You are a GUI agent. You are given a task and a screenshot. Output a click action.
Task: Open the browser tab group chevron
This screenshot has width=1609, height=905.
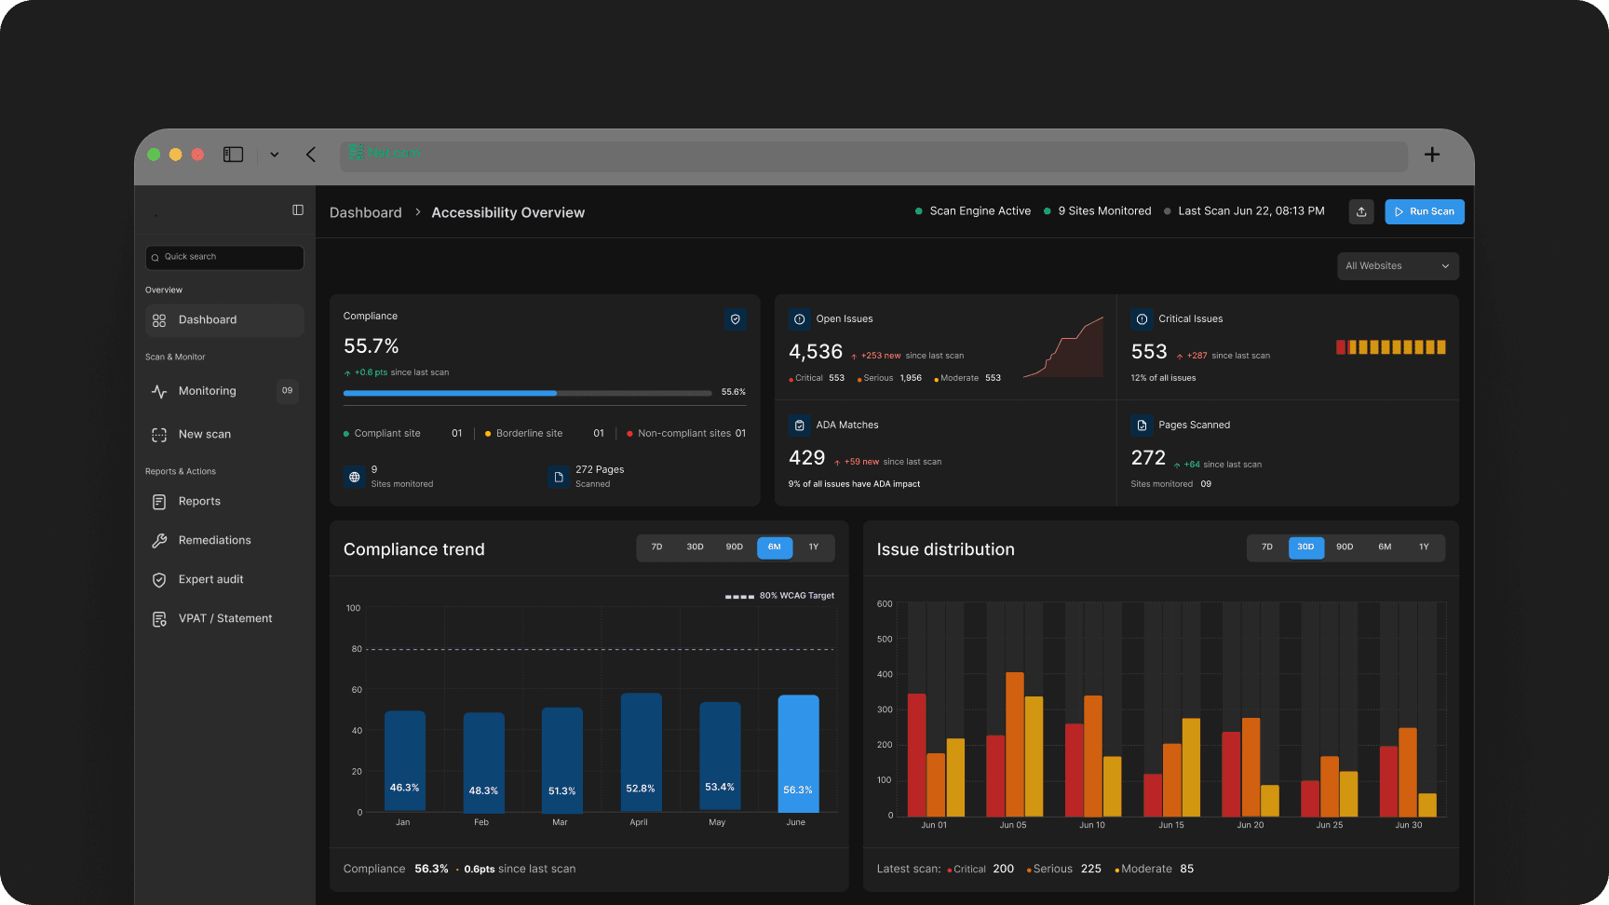275,155
